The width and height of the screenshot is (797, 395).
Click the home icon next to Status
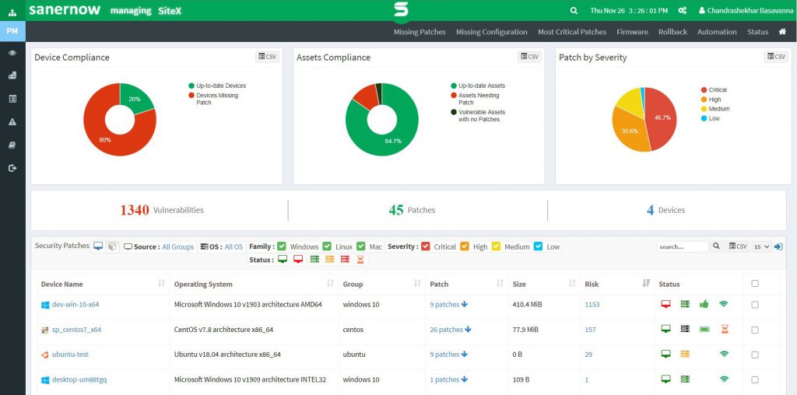(x=782, y=31)
